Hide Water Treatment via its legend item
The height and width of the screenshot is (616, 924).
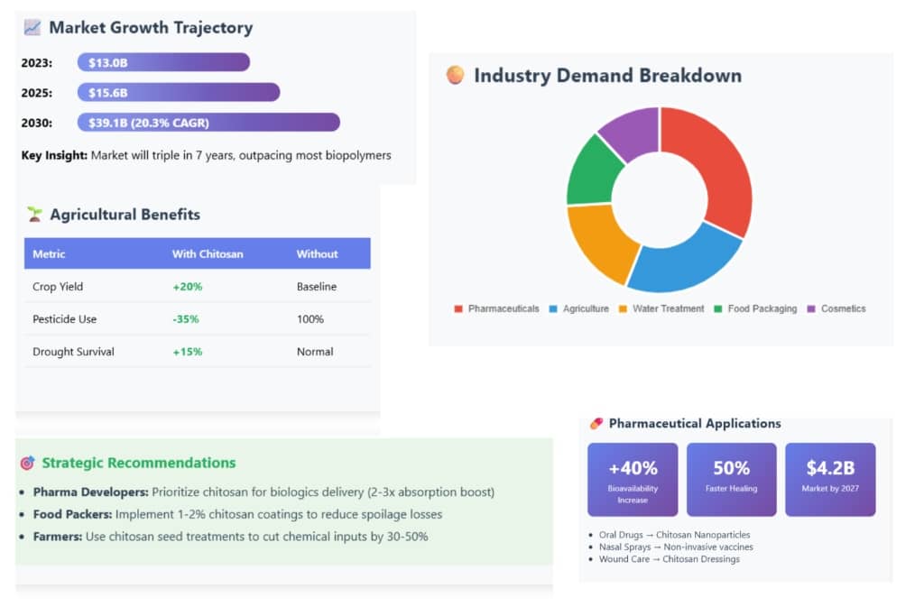click(661, 308)
